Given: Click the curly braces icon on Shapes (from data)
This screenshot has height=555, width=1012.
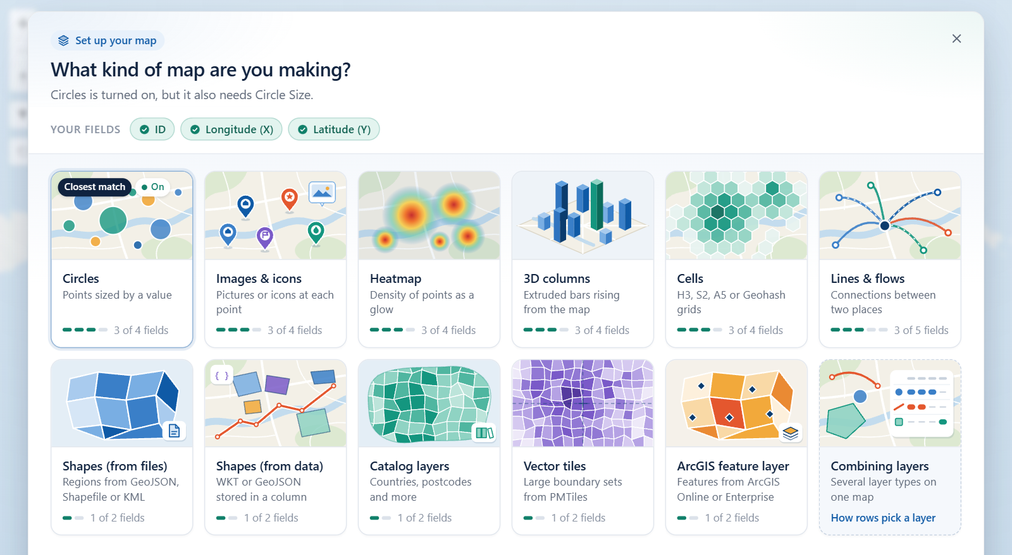Looking at the screenshot, I should click(221, 376).
